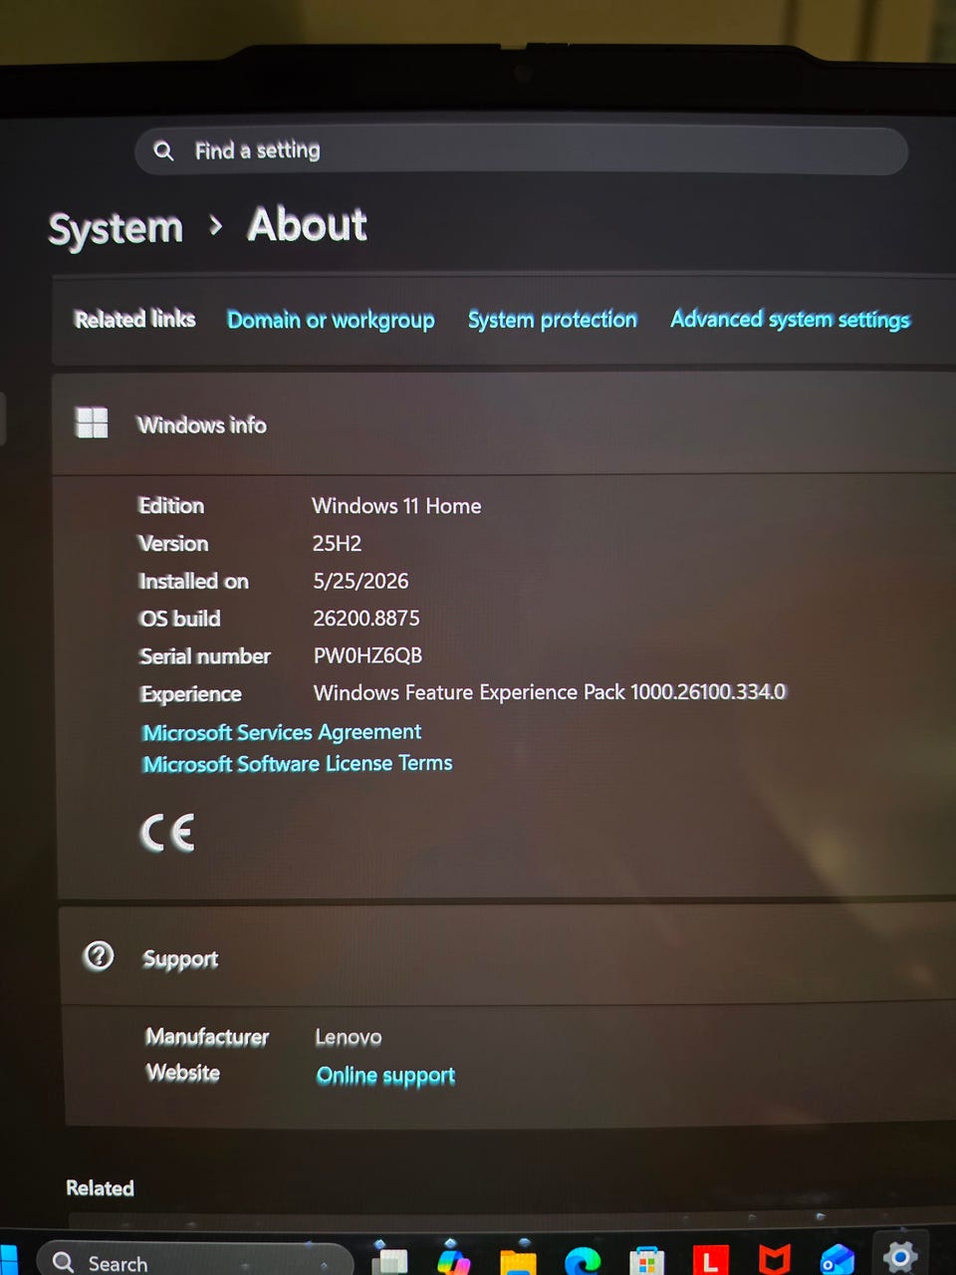The height and width of the screenshot is (1275, 956).
Task: Open the System protection link
Action: click(552, 320)
